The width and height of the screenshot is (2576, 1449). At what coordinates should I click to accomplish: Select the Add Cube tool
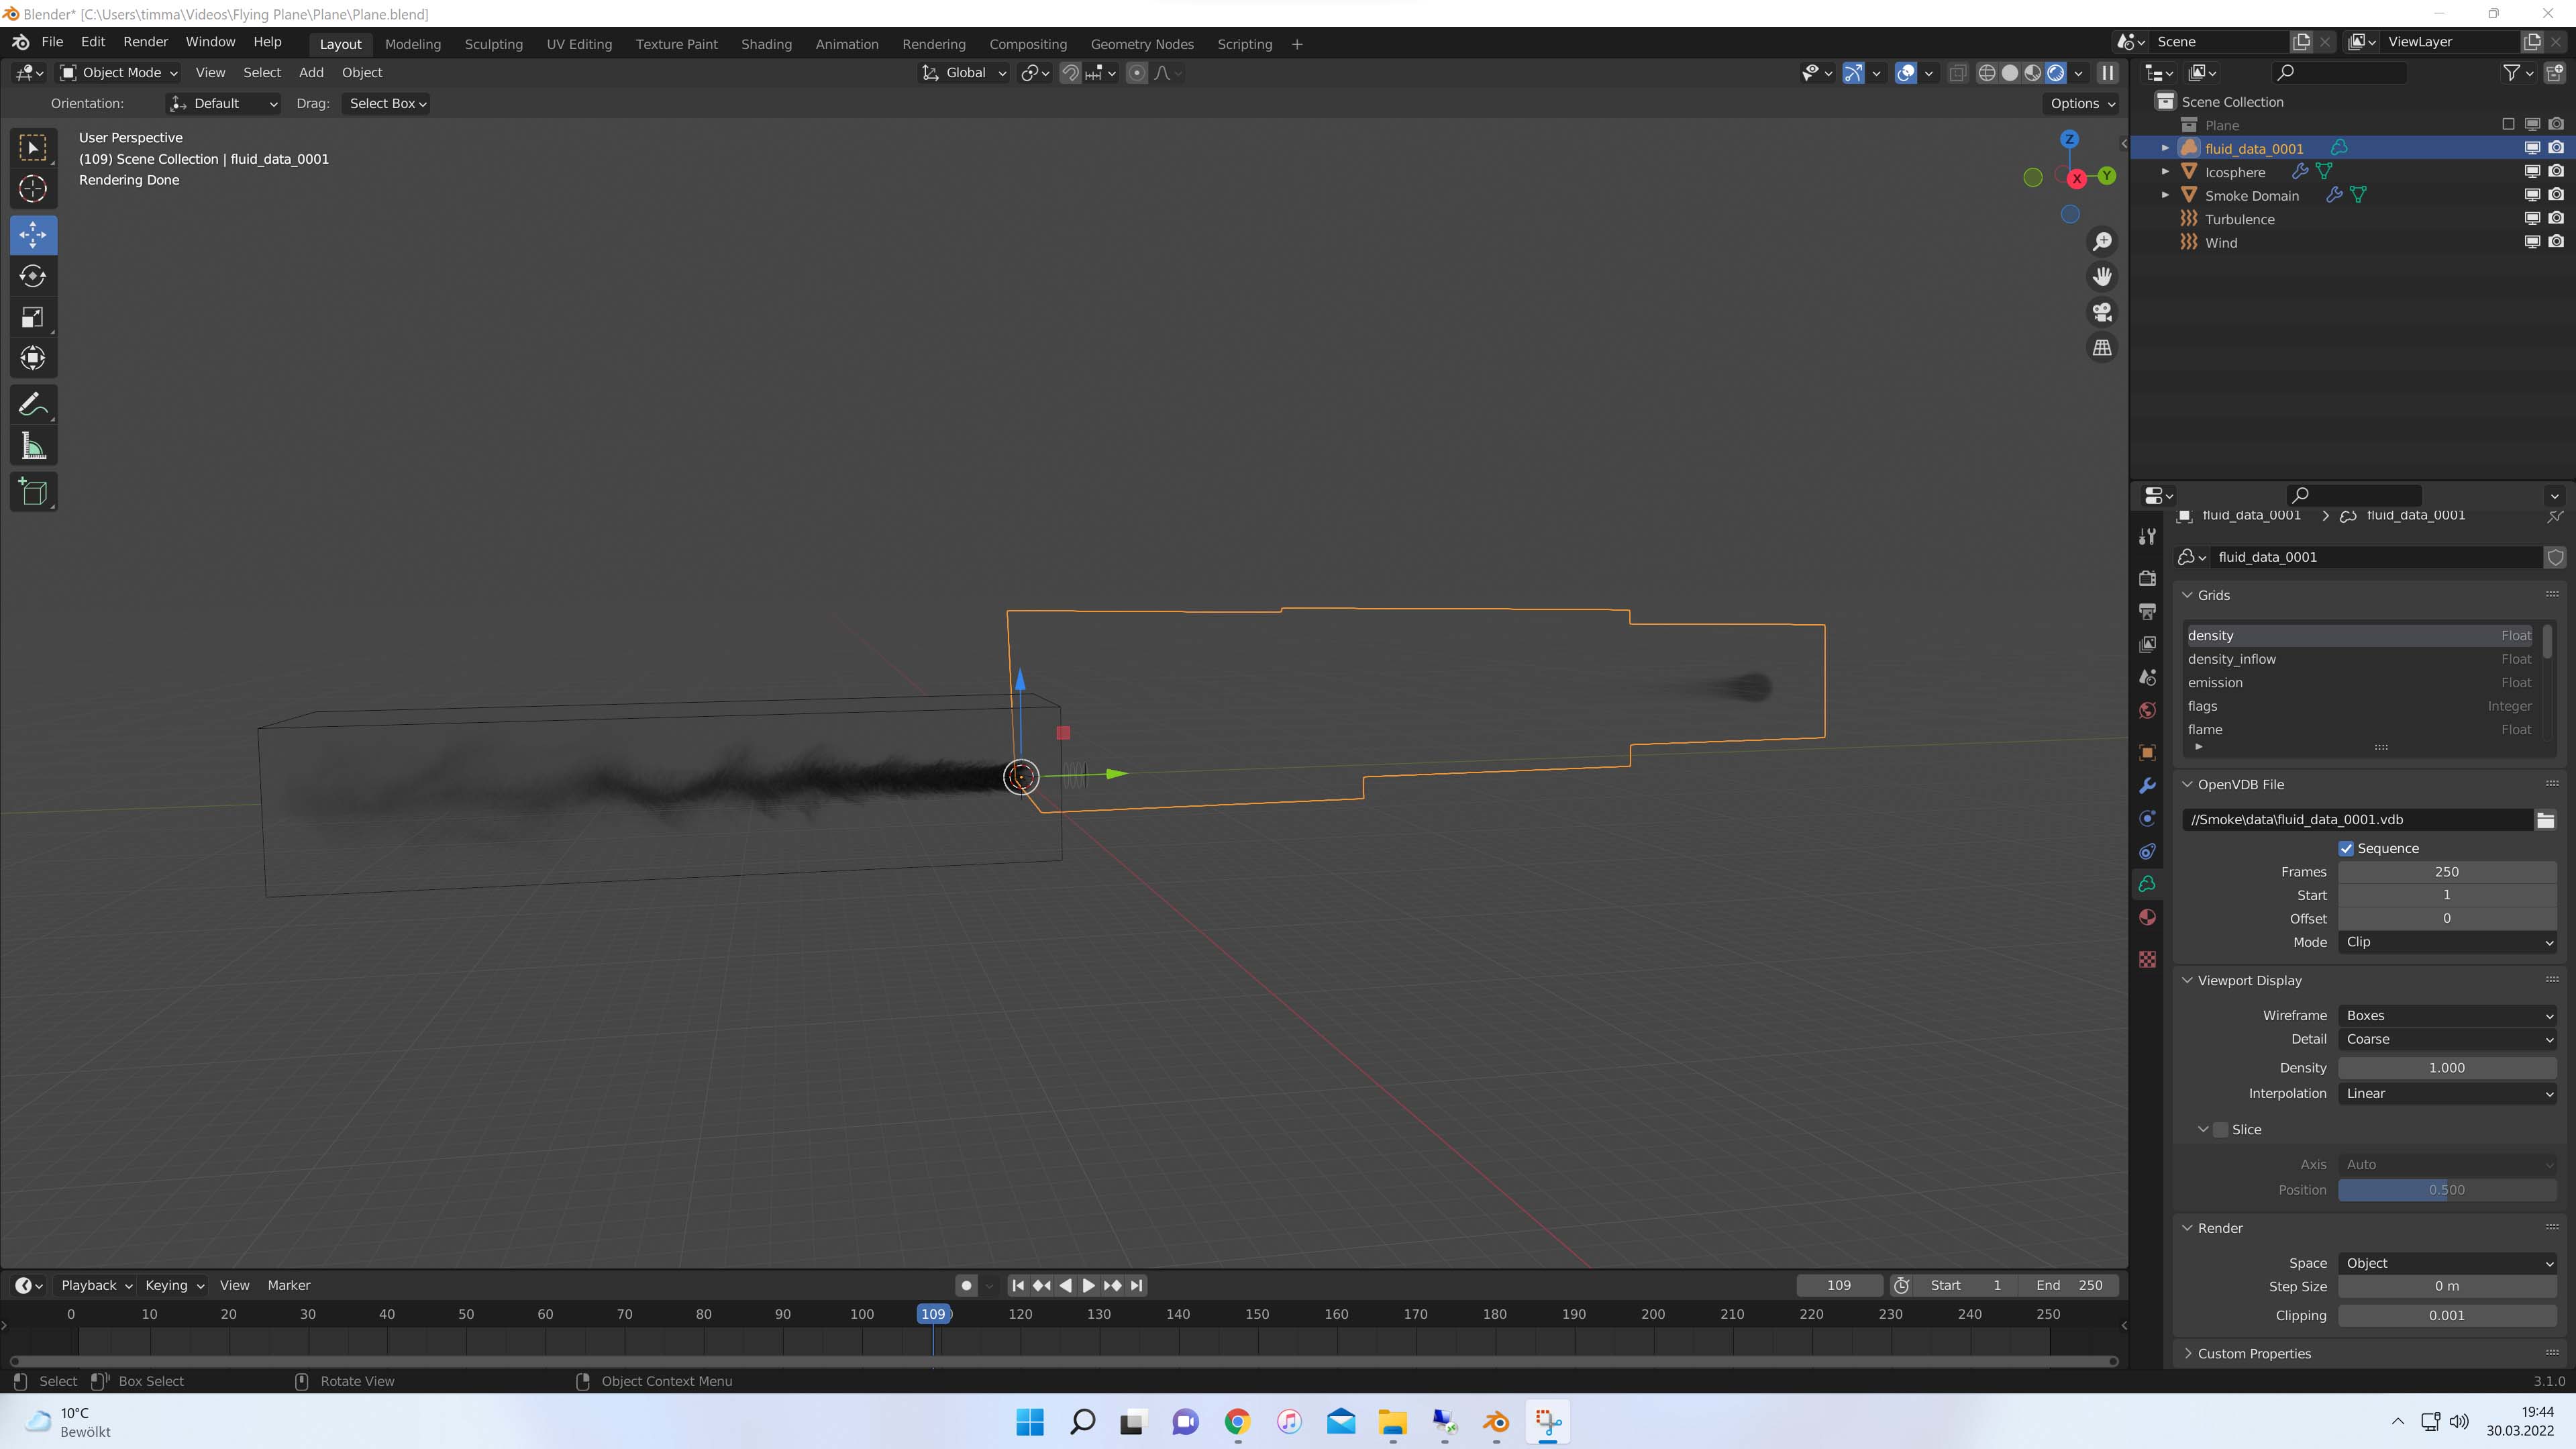coord(33,492)
